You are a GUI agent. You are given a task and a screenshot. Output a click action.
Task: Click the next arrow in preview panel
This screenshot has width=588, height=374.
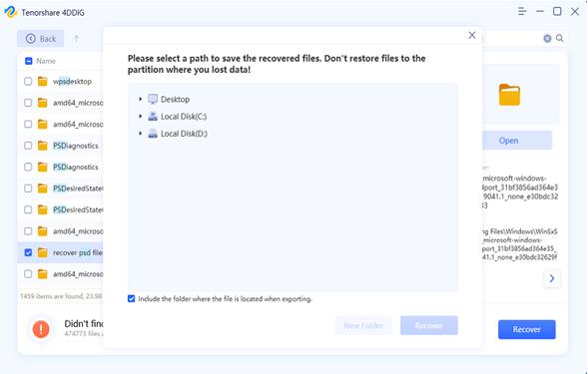pyautogui.click(x=552, y=278)
